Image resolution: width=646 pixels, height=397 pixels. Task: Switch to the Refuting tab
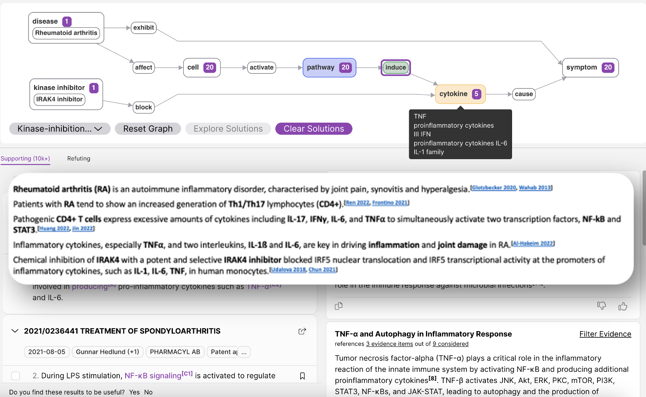[79, 158]
